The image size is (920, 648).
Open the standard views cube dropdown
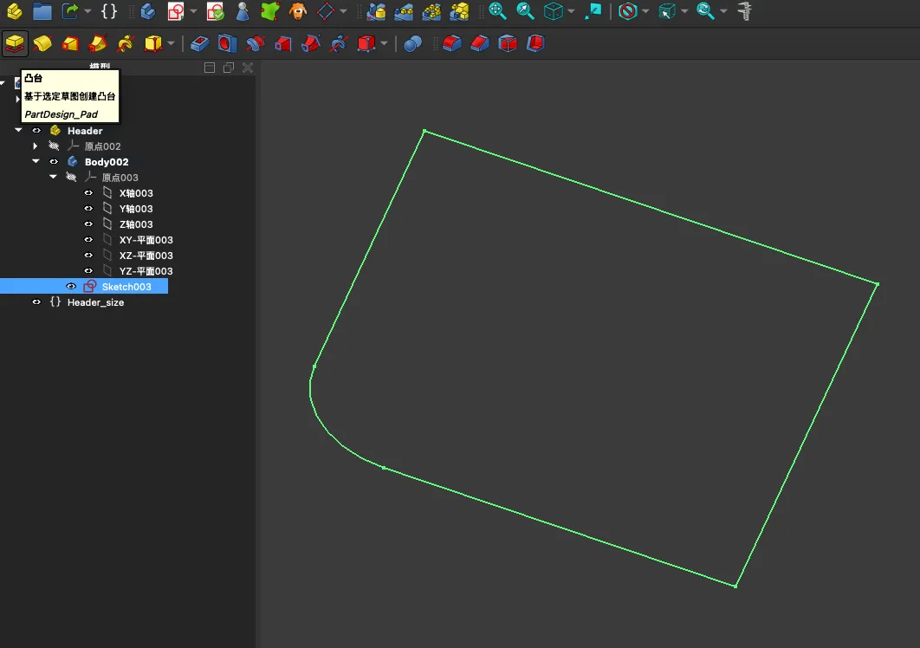572,12
